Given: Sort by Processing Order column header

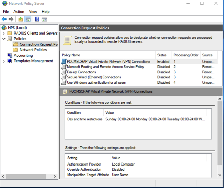Looking at the screenshot, I should 186,55.
